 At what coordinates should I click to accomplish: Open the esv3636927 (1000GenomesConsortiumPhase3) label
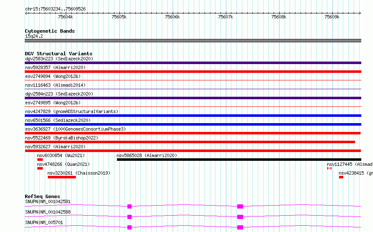coord(75,129)
